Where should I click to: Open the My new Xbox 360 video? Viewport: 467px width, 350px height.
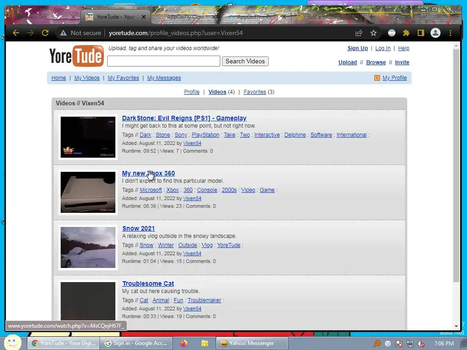click(x=148, y=173)
